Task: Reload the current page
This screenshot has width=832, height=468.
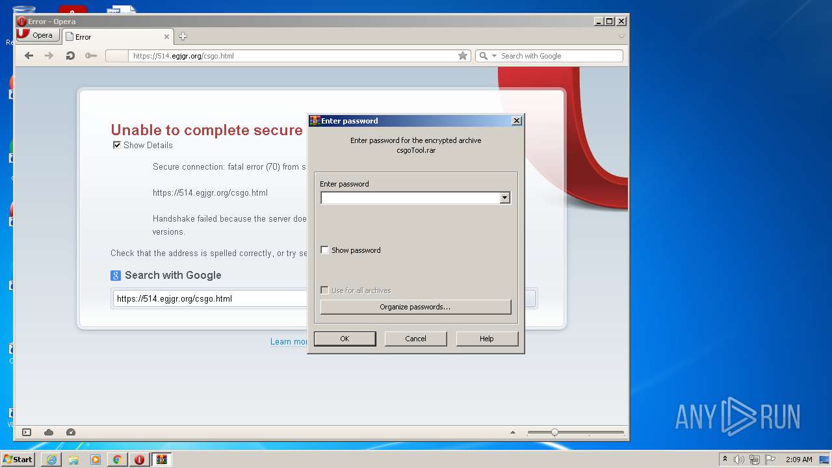Action: point(70,56)
